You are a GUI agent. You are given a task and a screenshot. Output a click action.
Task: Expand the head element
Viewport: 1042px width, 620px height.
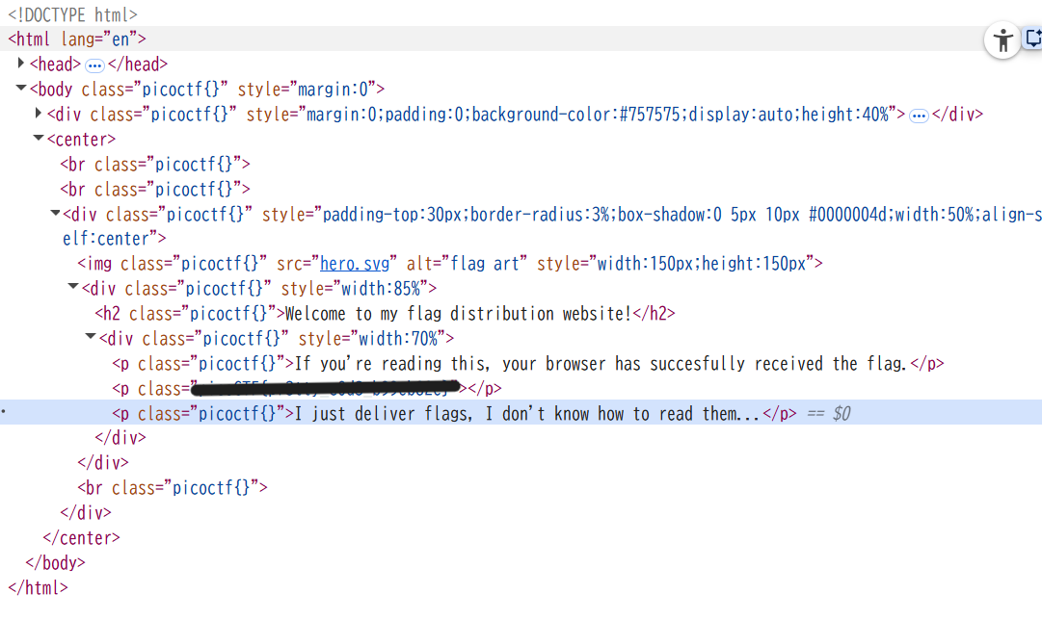22,64
